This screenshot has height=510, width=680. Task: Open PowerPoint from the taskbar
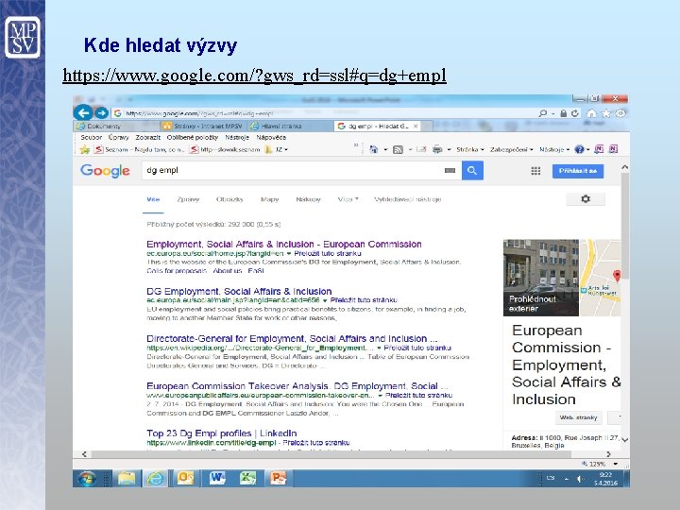click(278, 478)
